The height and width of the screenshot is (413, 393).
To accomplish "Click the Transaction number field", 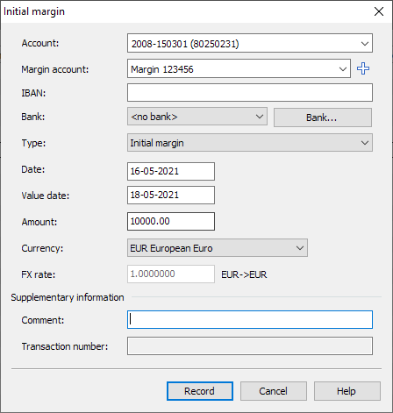I will 250,346.
